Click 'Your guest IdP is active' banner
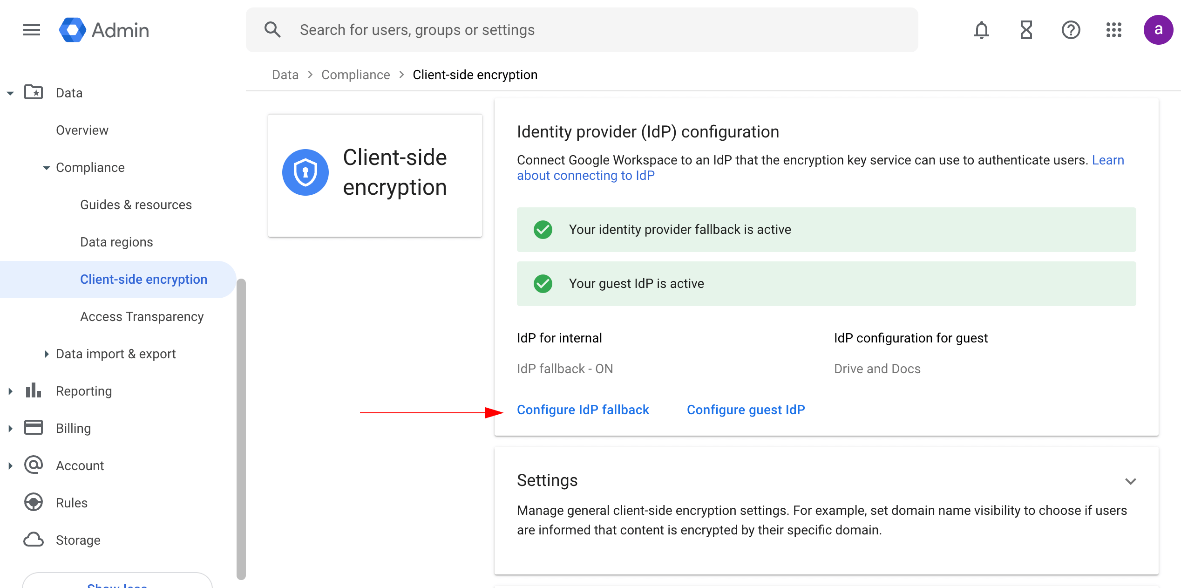 (x=827, y=284)
